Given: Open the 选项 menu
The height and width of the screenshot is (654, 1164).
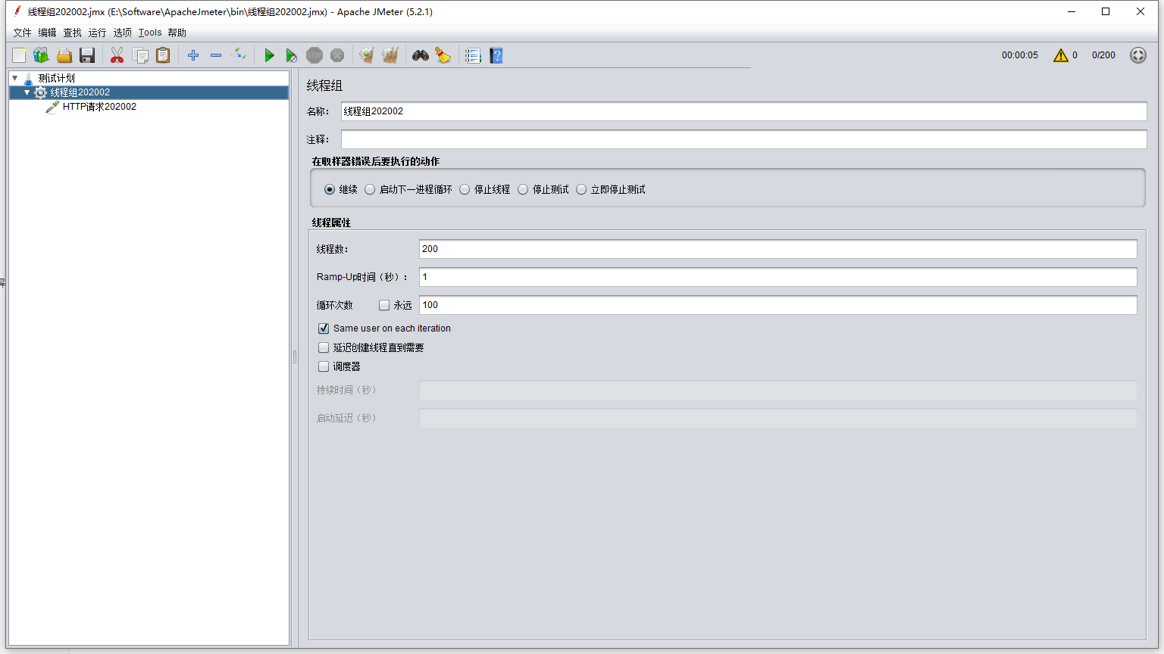Looking at the screenshot, I should pos(122,33).
